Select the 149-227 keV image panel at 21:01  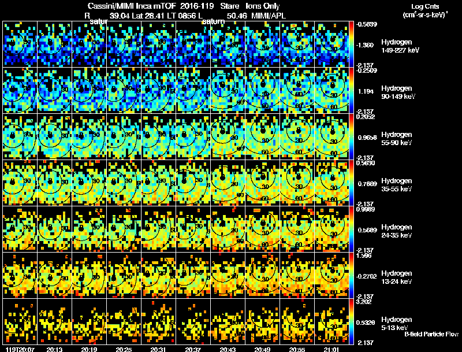coord(331,45)
